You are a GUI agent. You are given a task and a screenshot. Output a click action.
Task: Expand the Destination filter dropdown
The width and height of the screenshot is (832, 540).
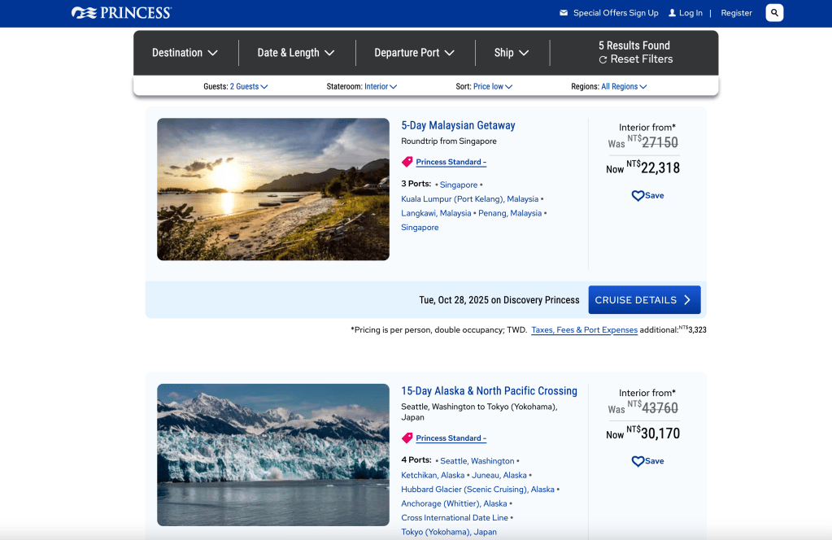click(x=185, y=53)
